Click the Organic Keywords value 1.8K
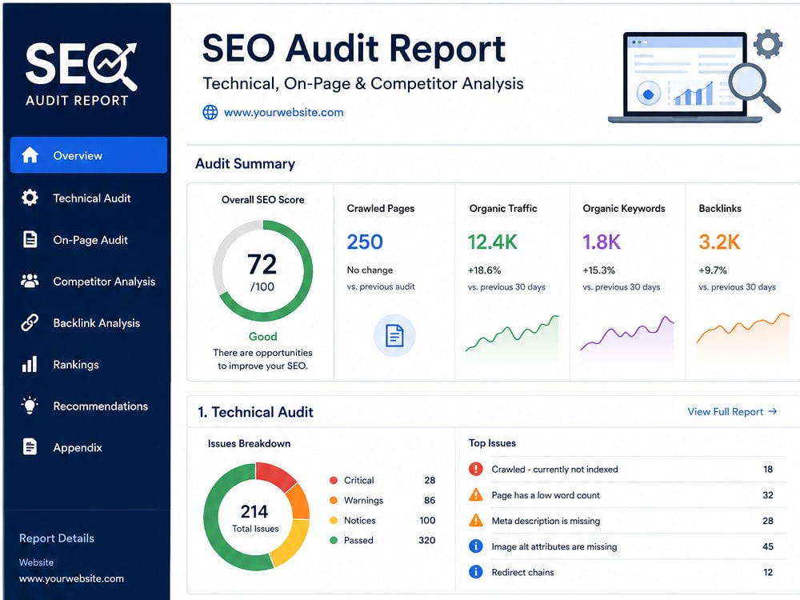 click(x=602, y=242)
